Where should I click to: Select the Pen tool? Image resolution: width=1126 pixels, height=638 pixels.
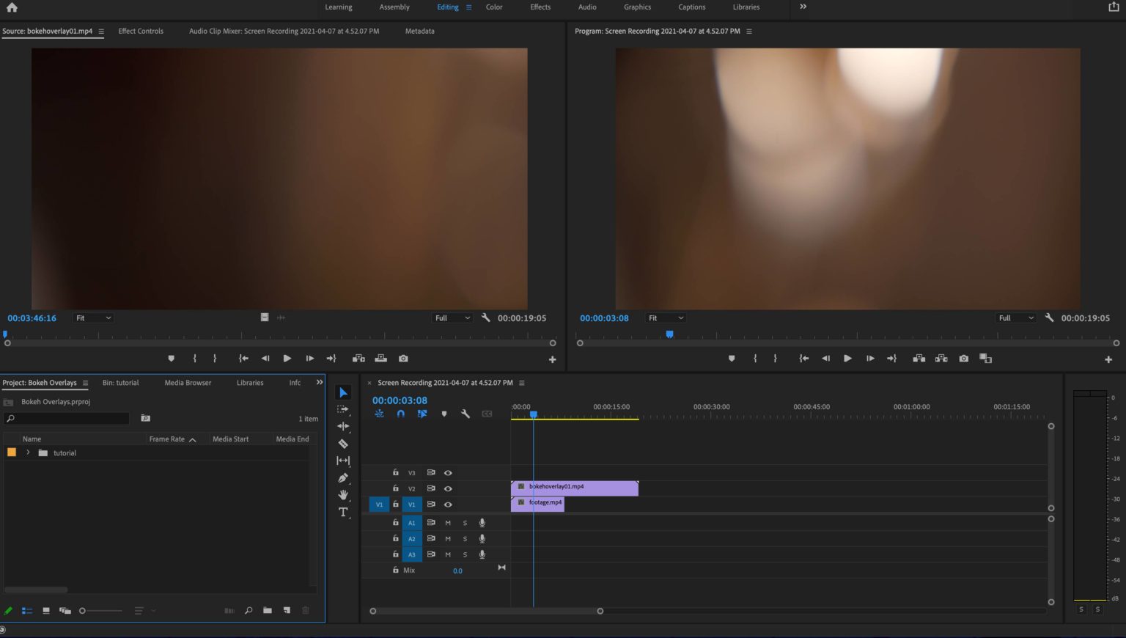[342, 478]
